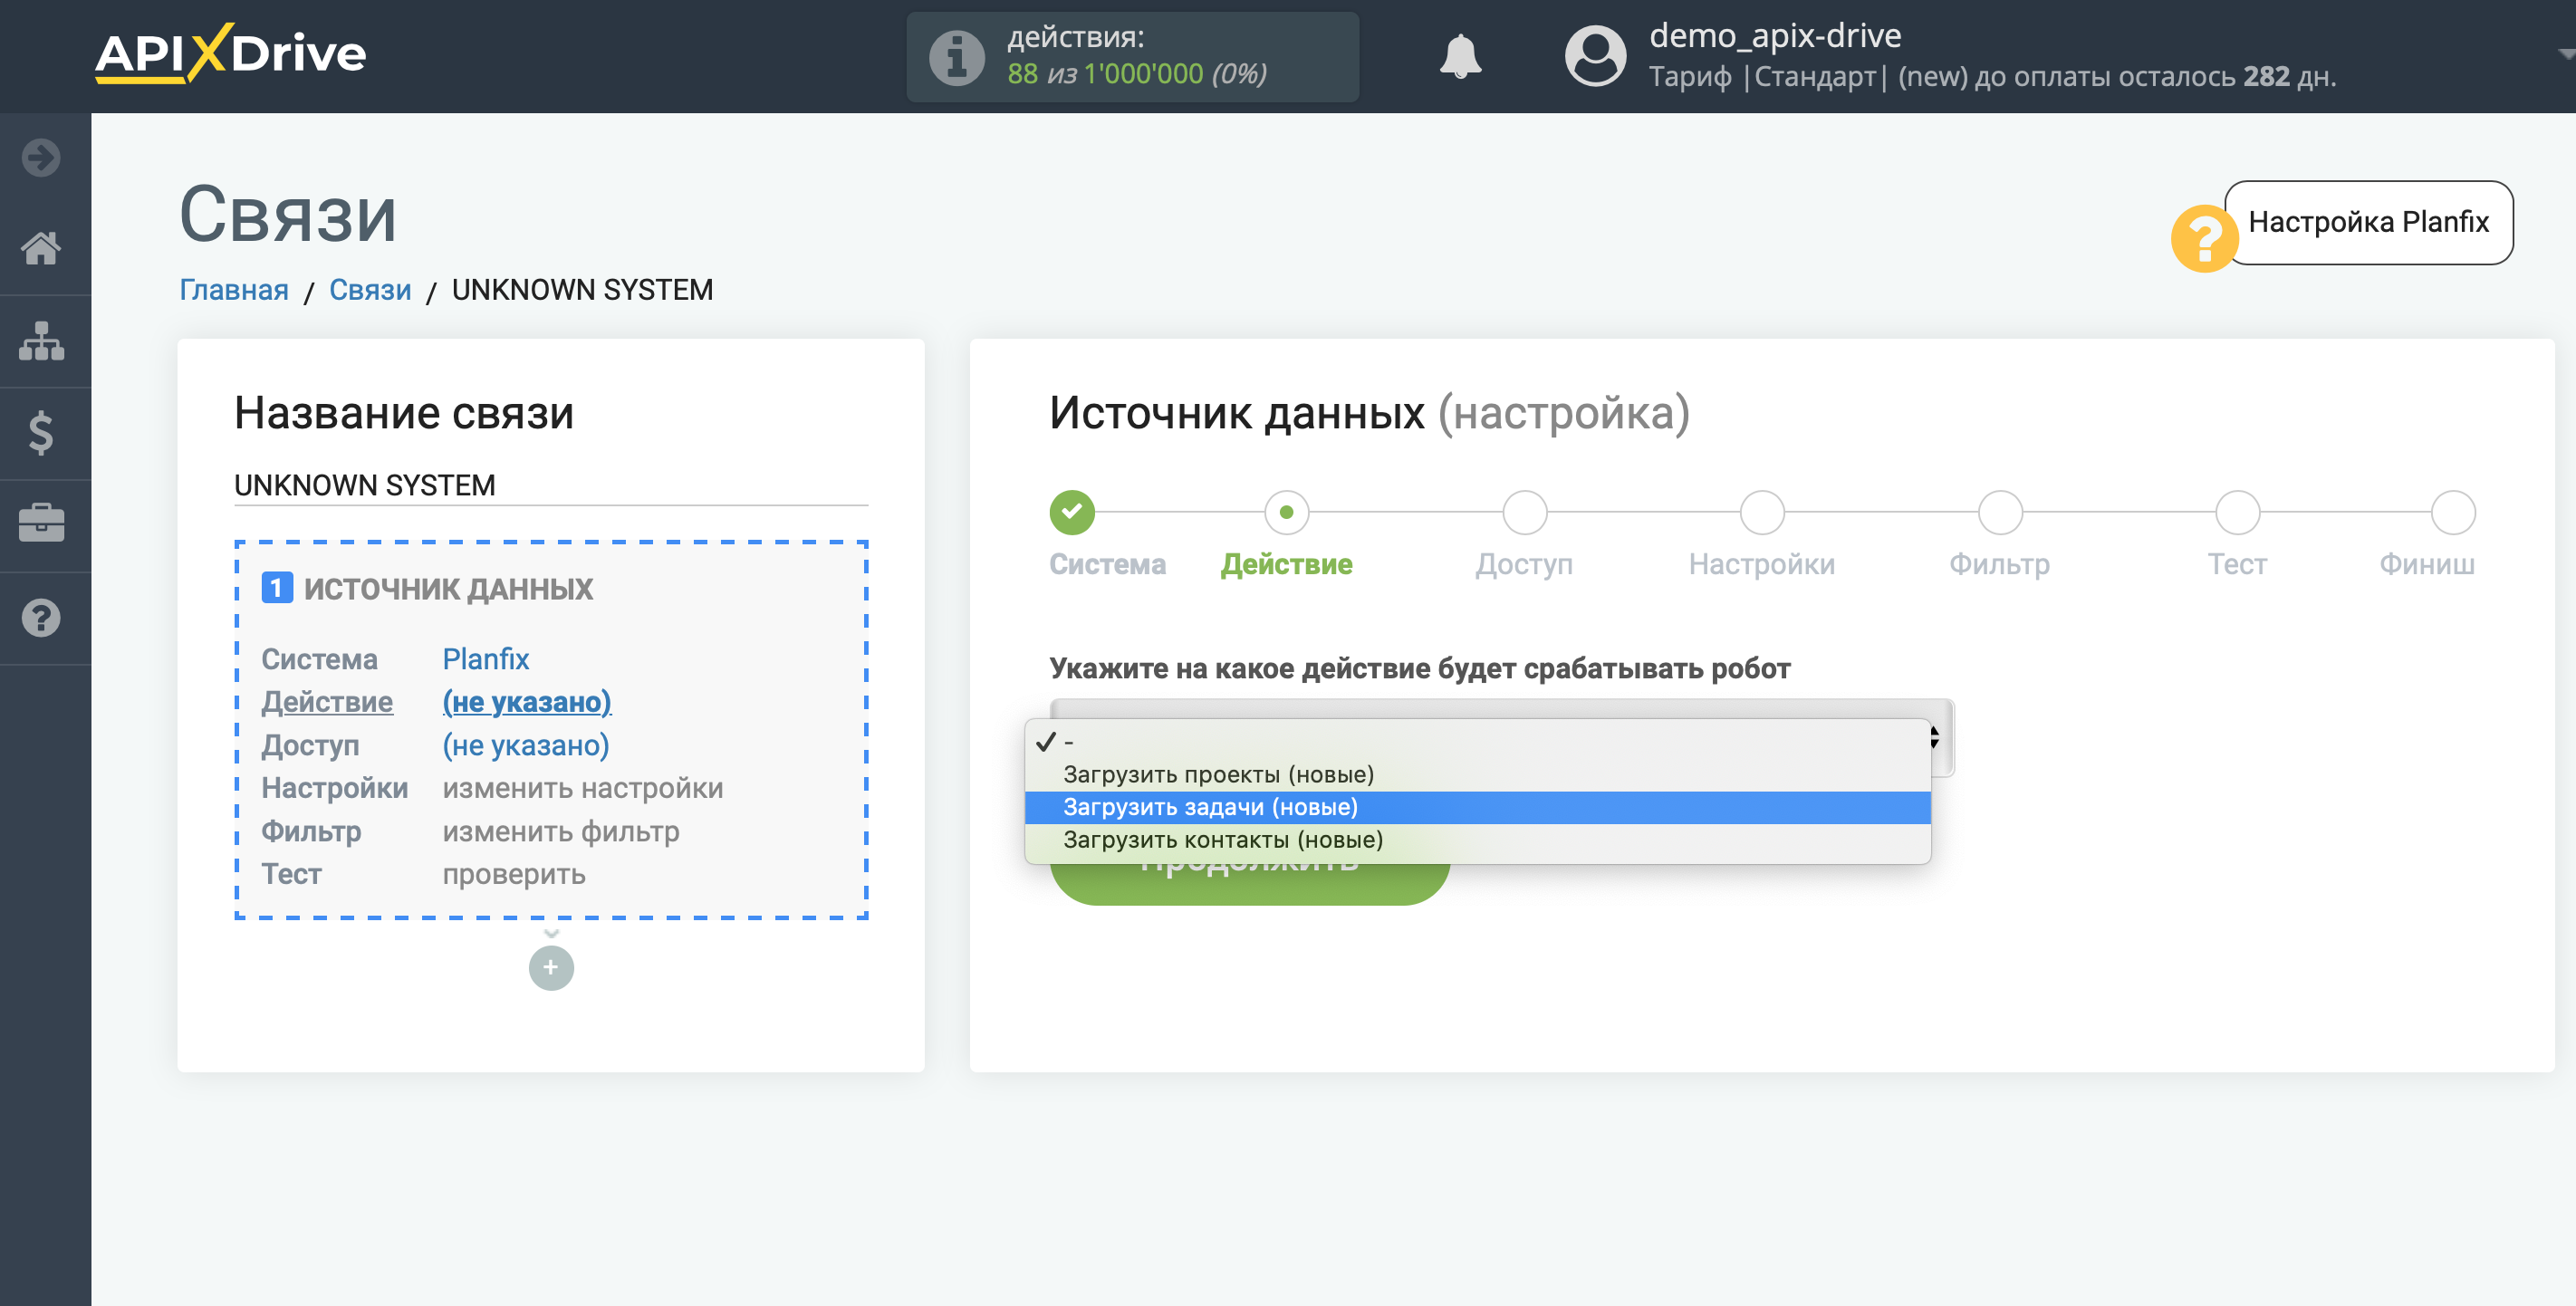Click the user avatar icon

[x=1595, y=56]
